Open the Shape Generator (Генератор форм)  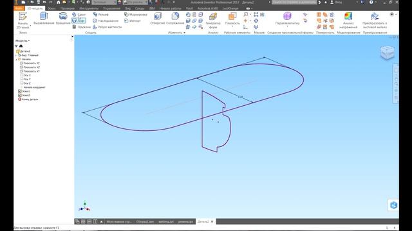213,20
